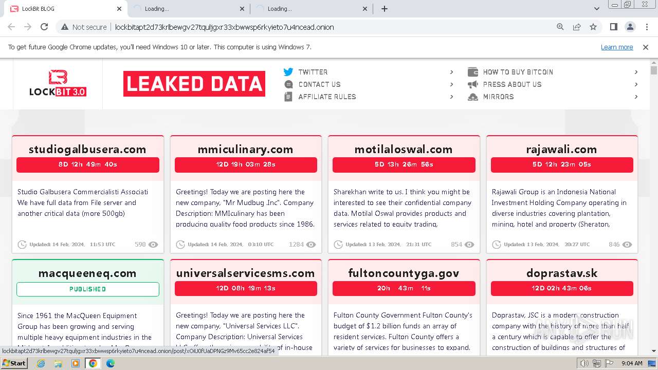
Task: Reload the page with the refresh icon
Action: 44,27
